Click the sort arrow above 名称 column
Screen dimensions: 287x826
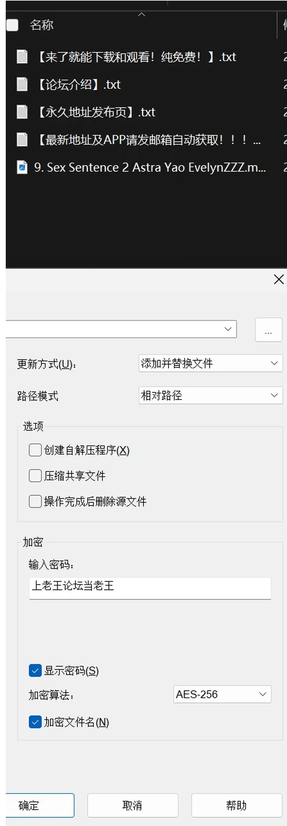141,14
